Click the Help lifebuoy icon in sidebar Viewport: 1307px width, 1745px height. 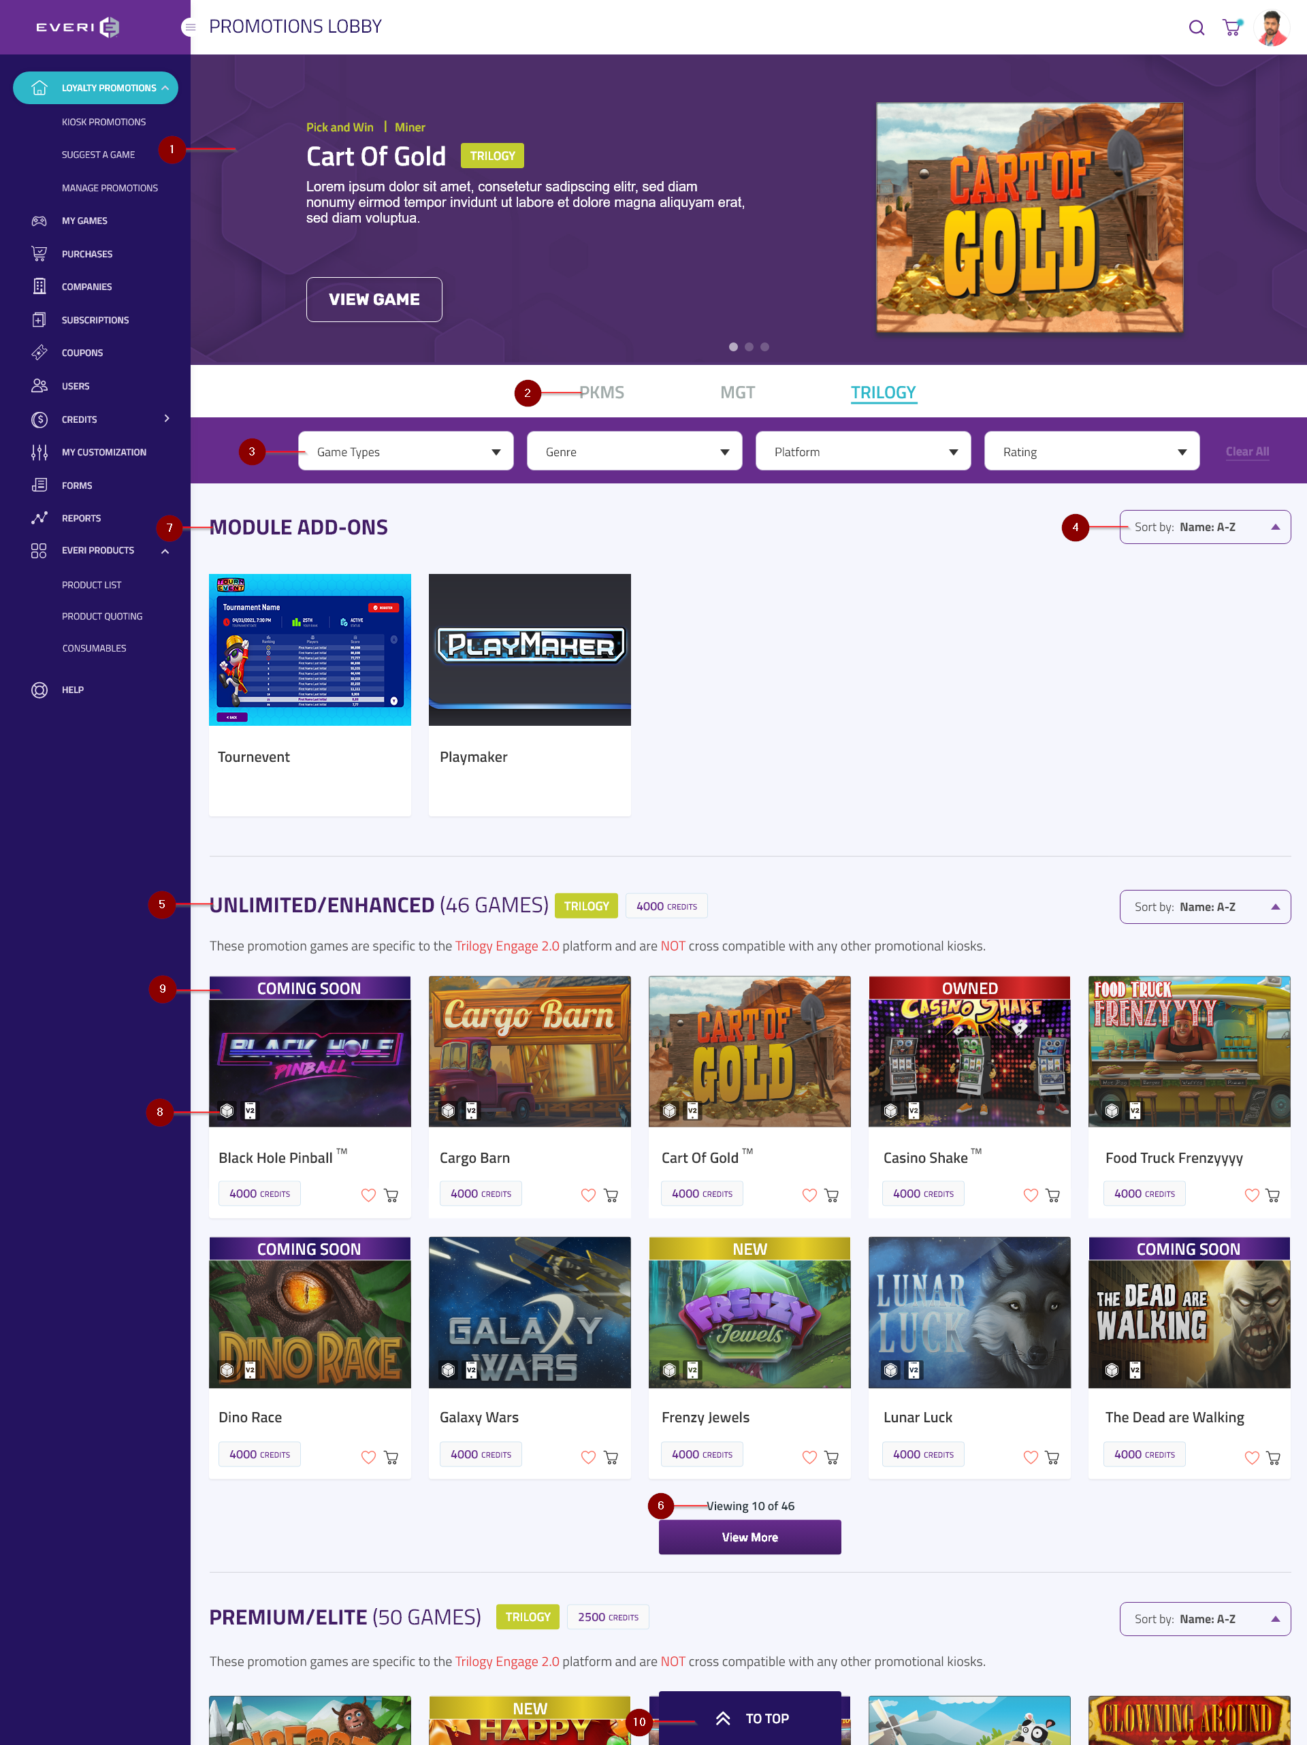tap(39, 690)
